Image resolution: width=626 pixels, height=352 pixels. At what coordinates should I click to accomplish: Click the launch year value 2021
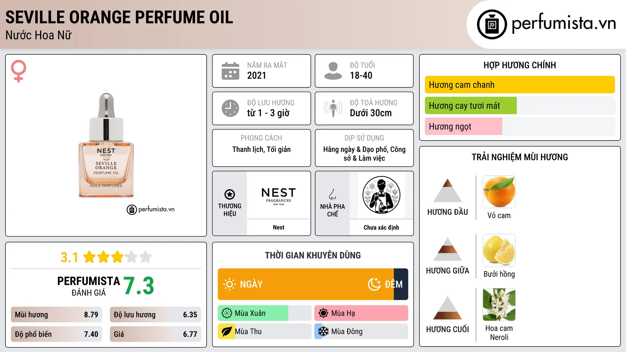tap(257, 75)
